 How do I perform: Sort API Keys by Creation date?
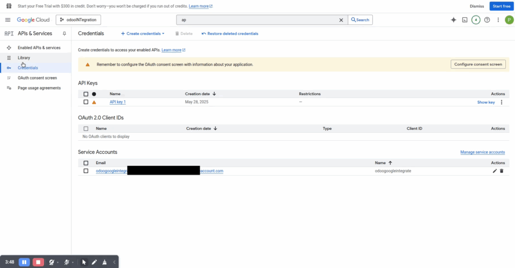pyautogui.click(x=200, y=94)
